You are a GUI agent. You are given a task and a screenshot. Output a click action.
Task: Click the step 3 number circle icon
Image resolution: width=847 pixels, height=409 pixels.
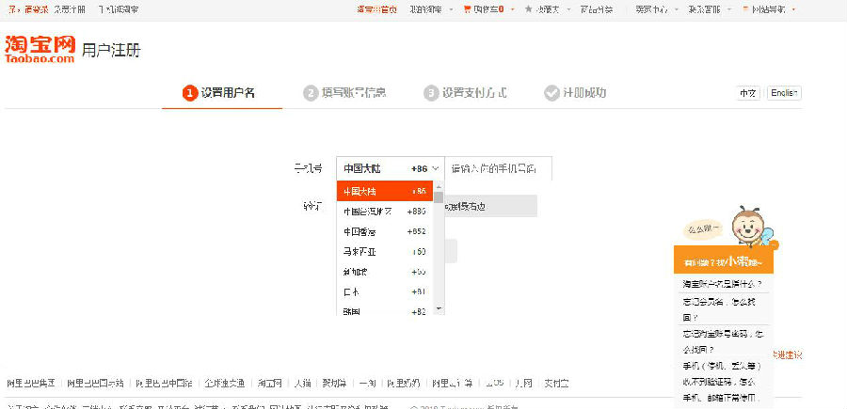430,93
